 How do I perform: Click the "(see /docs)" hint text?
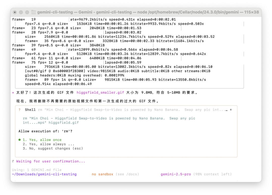tap(127, 174)
